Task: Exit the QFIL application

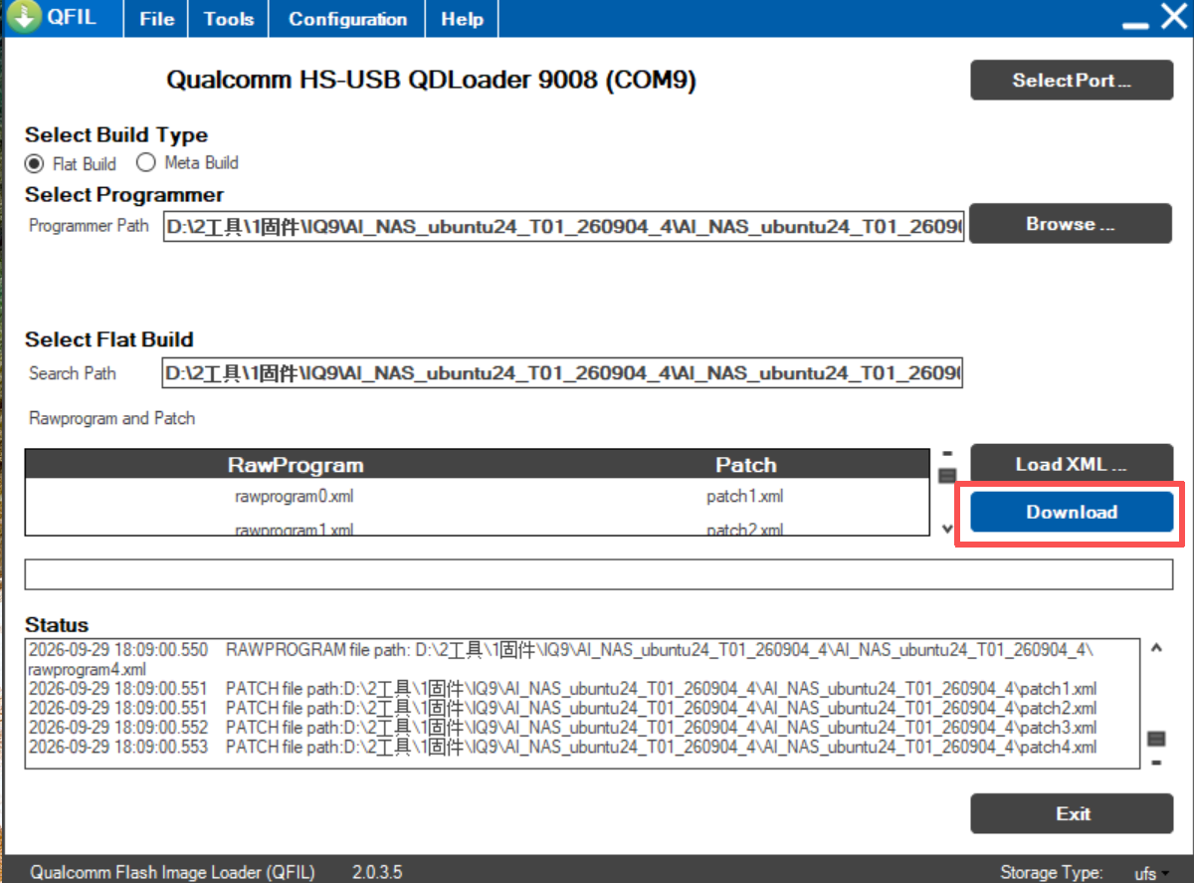Action: click(x=1072, y=813)
